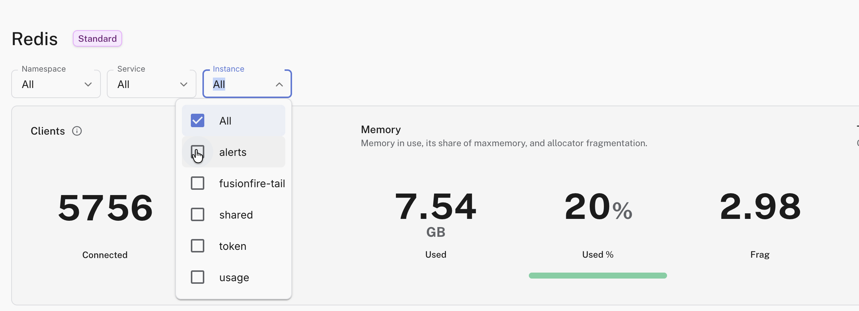Image resolution: width=859 pixels, height=311 pixels.
Task: Tick the fusionfire-tail checkbox
Action: 198,183
